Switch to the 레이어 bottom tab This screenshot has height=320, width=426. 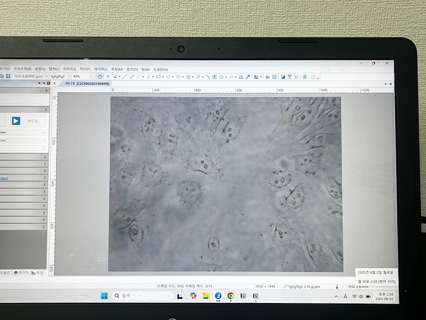point(21,272)
